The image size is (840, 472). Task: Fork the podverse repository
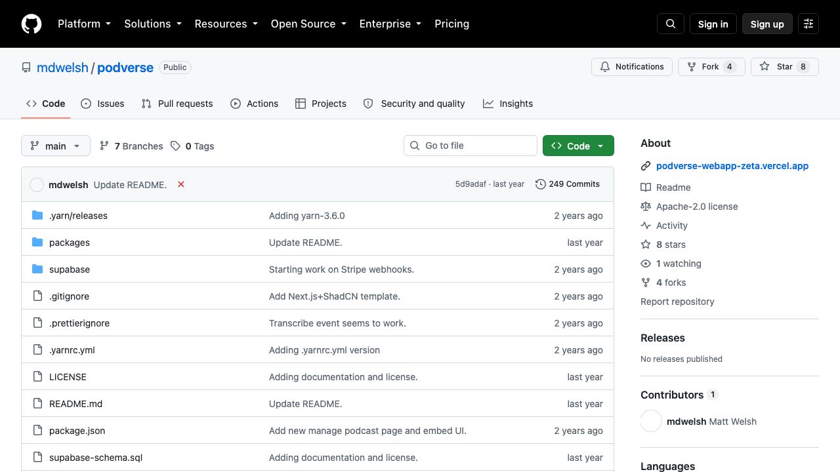pos(711,67)
